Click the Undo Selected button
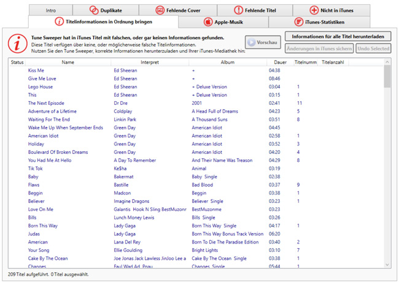399x282 pixels. click(x=373, y=48)
